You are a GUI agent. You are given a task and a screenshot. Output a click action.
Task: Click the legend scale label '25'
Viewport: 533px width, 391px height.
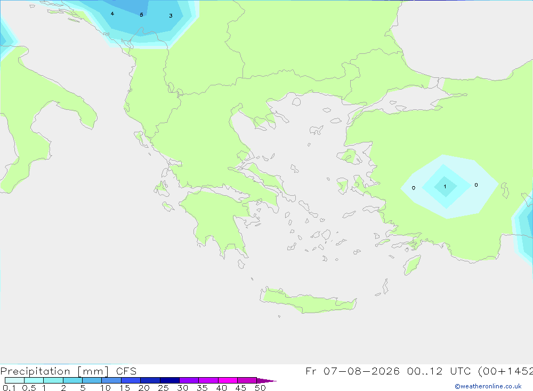coord(164,388)
